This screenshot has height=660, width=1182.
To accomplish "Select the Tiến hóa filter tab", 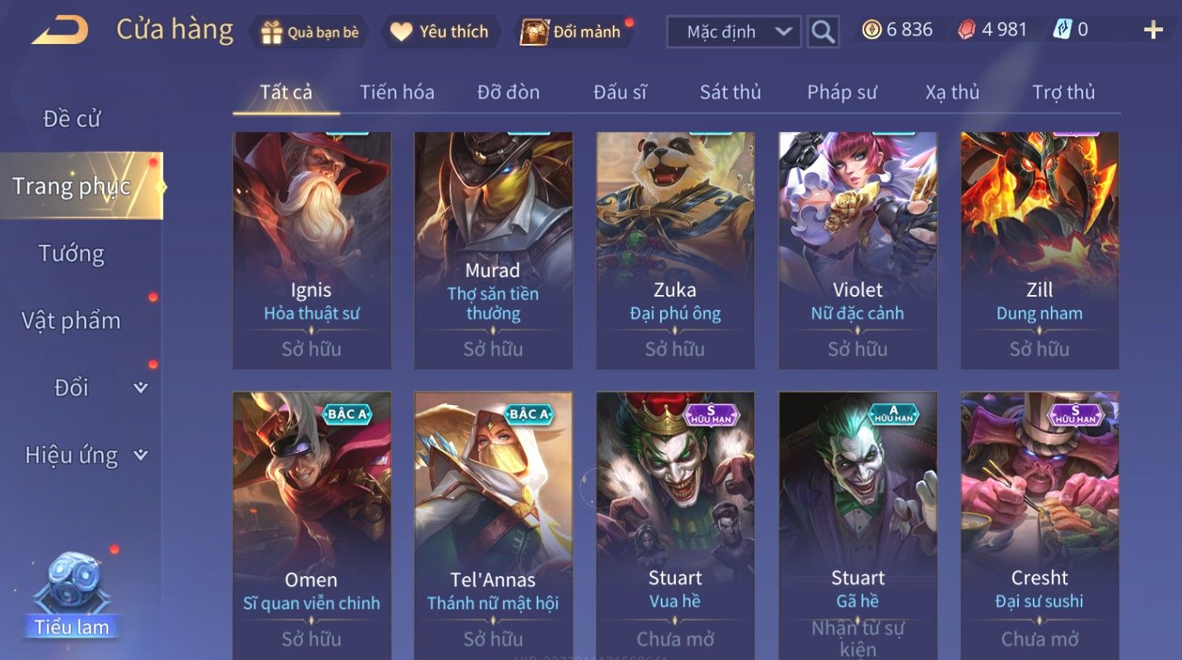I will tap(396, 93).
